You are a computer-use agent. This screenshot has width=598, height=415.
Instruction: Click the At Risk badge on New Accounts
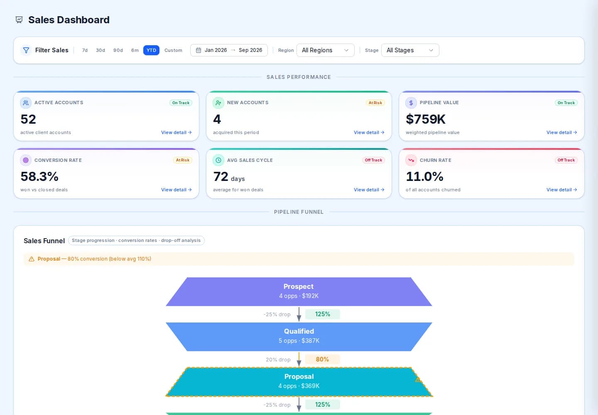(x=375, y=103)
